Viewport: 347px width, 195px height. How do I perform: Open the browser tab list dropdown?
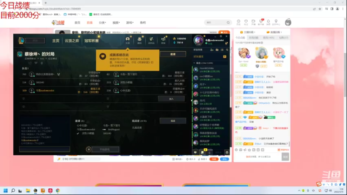319,3
